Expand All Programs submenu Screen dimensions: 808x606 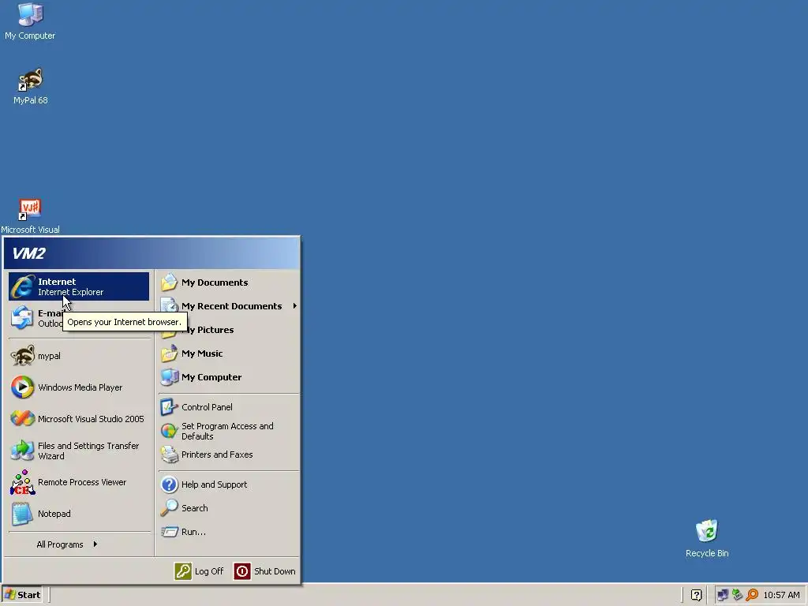[79, 544]
